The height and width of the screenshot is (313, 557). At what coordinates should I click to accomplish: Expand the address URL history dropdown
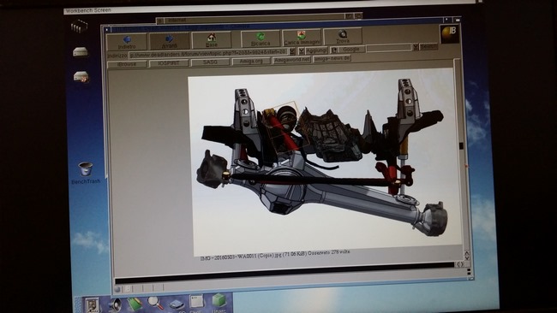click(292, 51)
